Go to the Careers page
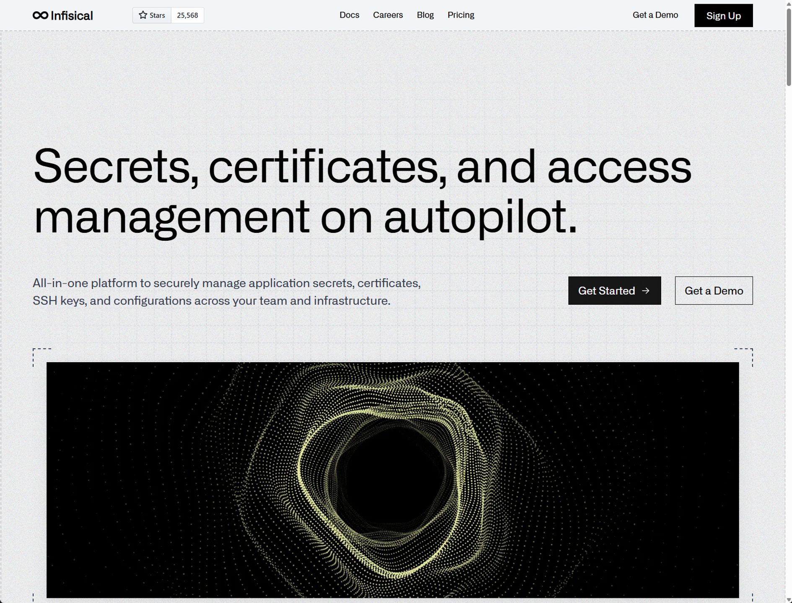Screen dimensions: 792x603 (388, 15)
